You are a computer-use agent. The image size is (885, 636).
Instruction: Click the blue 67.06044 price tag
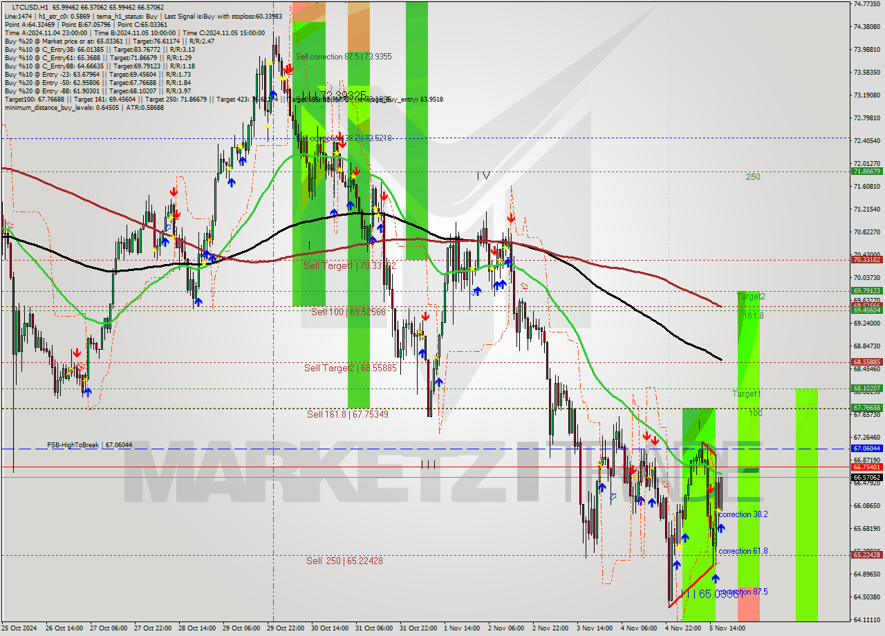coord(866,449)
